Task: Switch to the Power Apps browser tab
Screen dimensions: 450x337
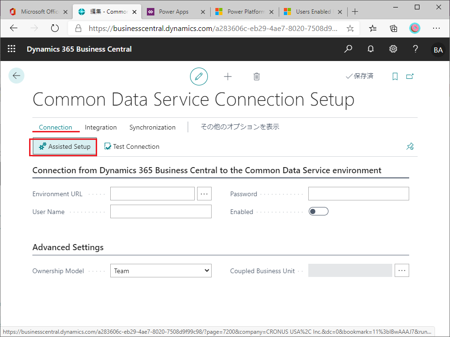Action: [x=176, y=12]
